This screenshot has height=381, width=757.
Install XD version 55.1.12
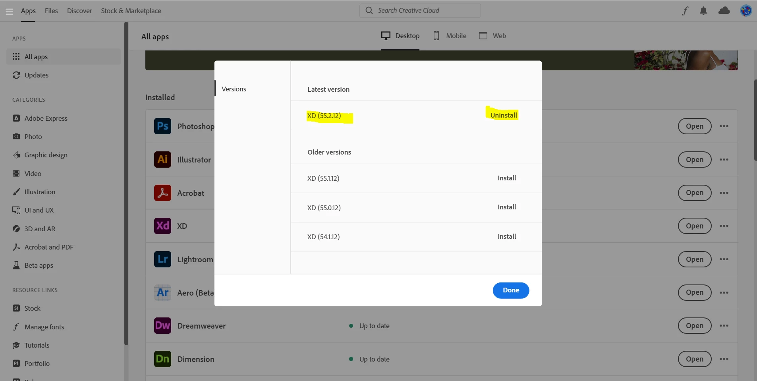507,178
